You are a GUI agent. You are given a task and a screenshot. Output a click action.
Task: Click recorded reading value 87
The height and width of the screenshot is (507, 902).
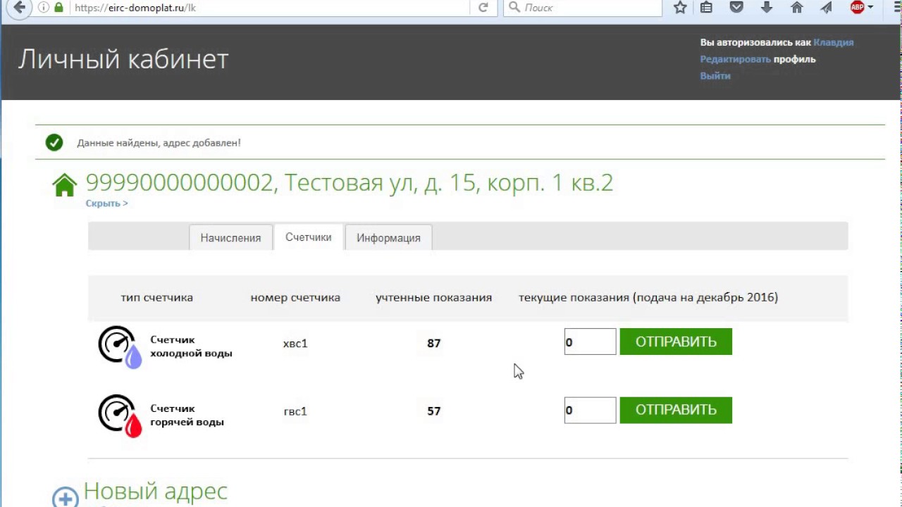pyautogui.click(x=433, y=343)
